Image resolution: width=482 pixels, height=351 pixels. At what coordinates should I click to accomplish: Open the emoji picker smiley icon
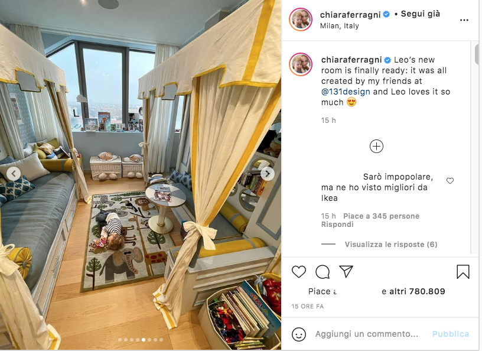click(299, 334)
